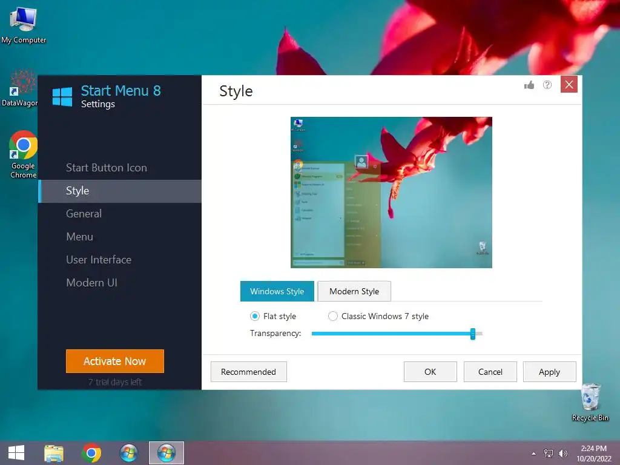Open the volume speaker tray icon
The image size is (620, 465).
tap(563, 453)
